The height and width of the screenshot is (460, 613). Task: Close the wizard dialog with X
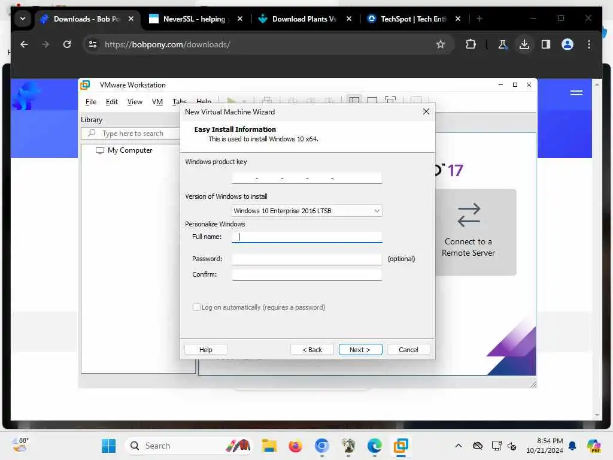pos(426,112)
